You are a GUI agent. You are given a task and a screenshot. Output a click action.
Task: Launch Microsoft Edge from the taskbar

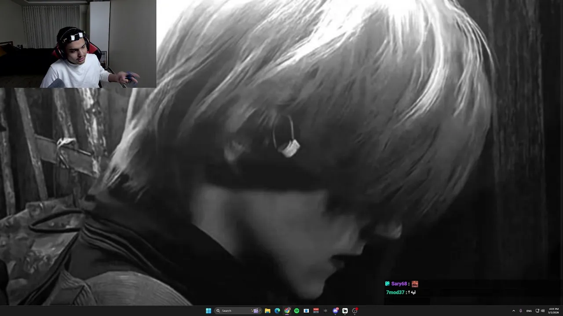click(x=277, y=311)
